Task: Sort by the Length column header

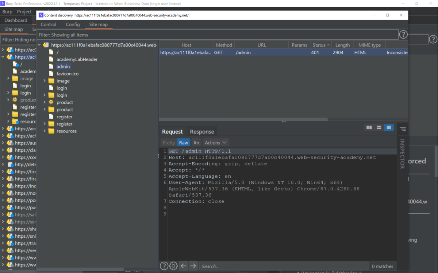Action: (342, 45)
